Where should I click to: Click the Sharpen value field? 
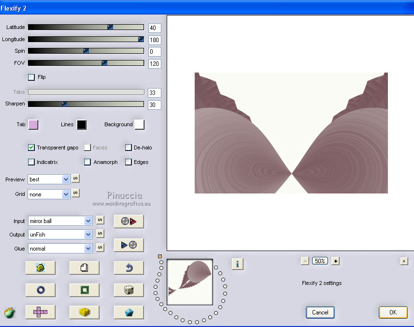[x=155, y=104]
